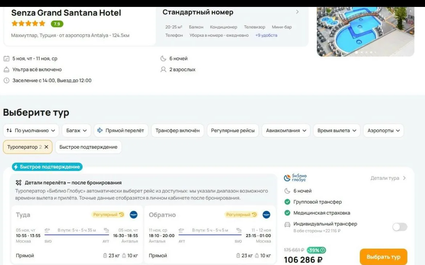Click the check icon beside Групповой трансфер
Image resolution: width=425 pixels, height=265 pixels.
click(287, 202)
